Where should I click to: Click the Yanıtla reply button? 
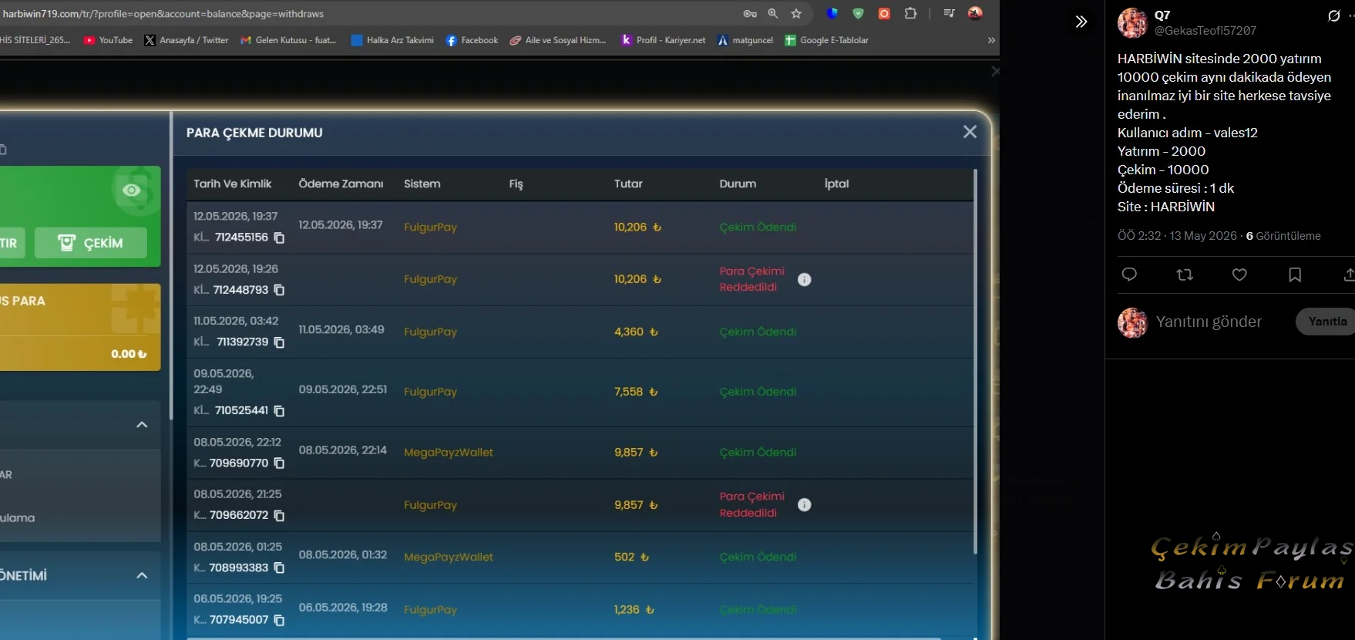coord(1326,322)
